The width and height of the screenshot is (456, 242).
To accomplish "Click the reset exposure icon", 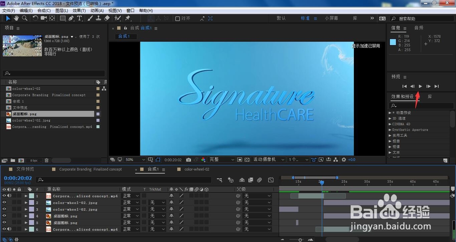I will point(344,160).
